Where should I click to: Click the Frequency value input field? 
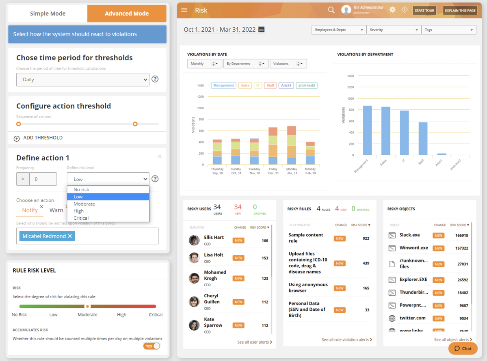[43, 179]
